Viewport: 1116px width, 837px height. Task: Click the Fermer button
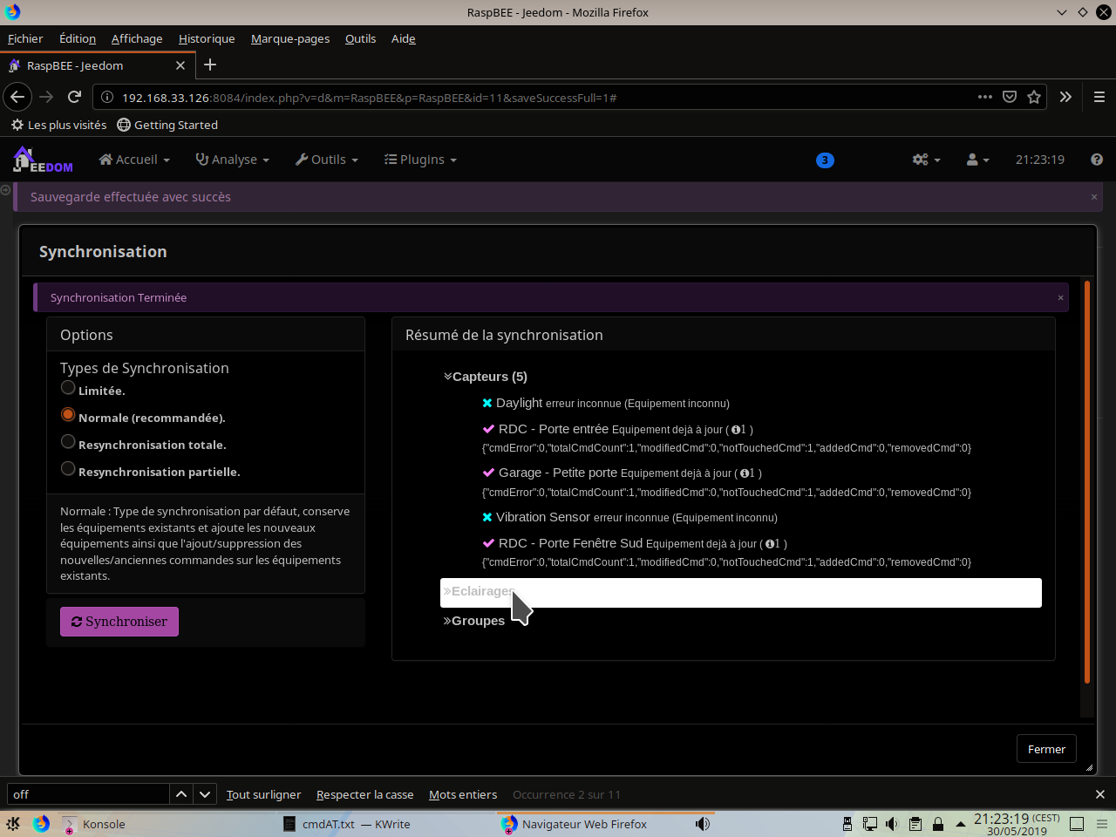coord(1046,749)
